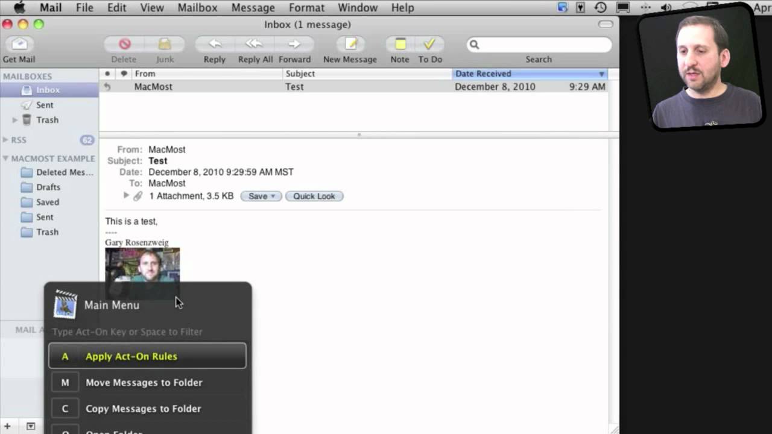Create a new Note
Screen dimensions: 772x434
tap(400, 44)
